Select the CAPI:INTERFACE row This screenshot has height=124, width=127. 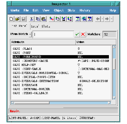(x=61, y=85)
